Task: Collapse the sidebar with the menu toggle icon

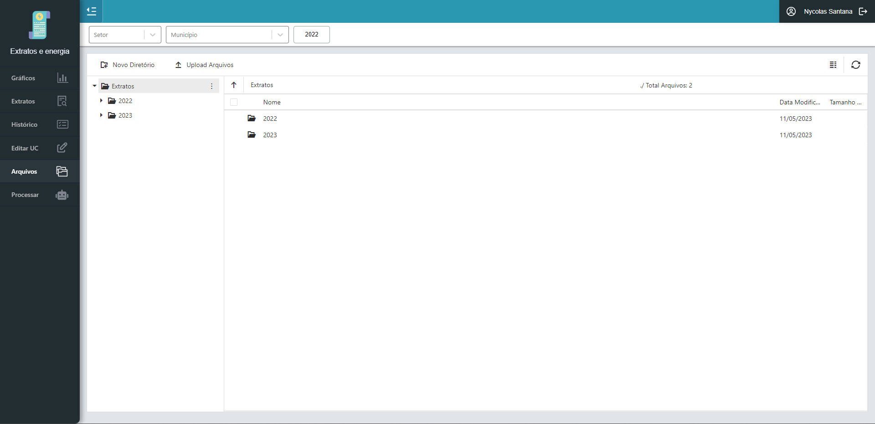Action: pyautogui.click(x=92, y=11)
